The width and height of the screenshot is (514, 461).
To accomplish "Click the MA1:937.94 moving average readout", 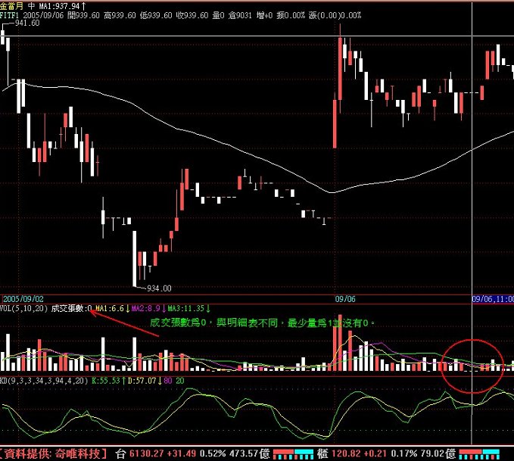I will [63, 6].
